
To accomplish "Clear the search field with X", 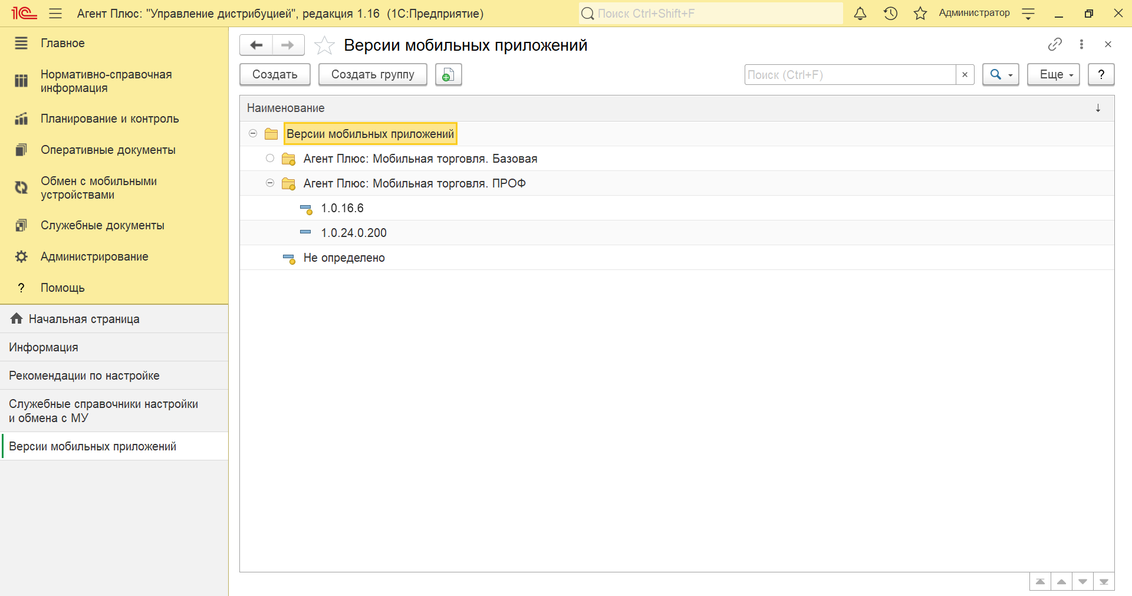I will [x=965, y=75].
